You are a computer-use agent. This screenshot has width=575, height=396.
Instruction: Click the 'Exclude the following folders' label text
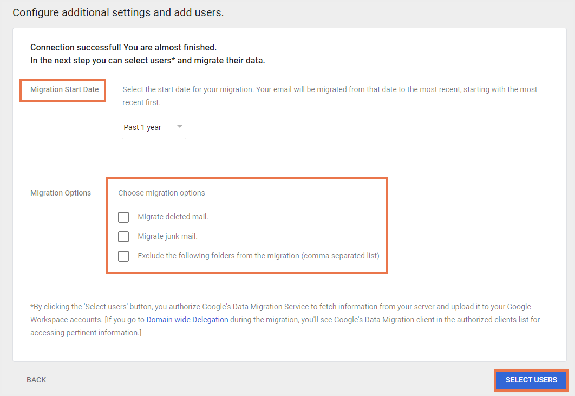coord(258,256)
